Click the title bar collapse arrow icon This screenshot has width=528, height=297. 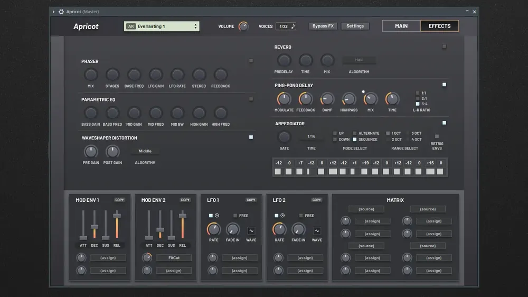[53, 12]
